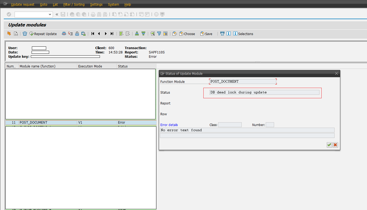Screen dimensions: 367x210
Task: Go to next page arrow icon
Action: [106, 34]
